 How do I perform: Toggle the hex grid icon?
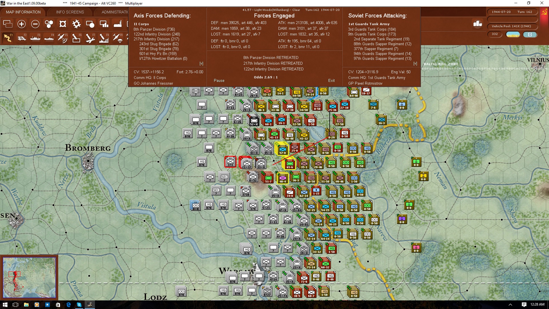(49, 24)
